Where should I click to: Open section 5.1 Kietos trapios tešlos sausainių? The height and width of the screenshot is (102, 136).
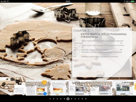click(99, 42)
